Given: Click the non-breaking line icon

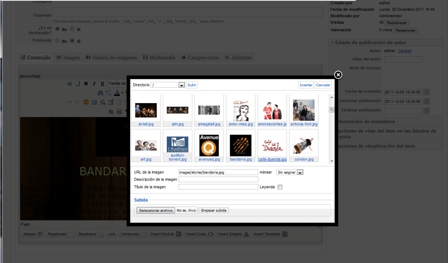Looking at the screenshot, I should pyautogui.click(x=119, y=112).
